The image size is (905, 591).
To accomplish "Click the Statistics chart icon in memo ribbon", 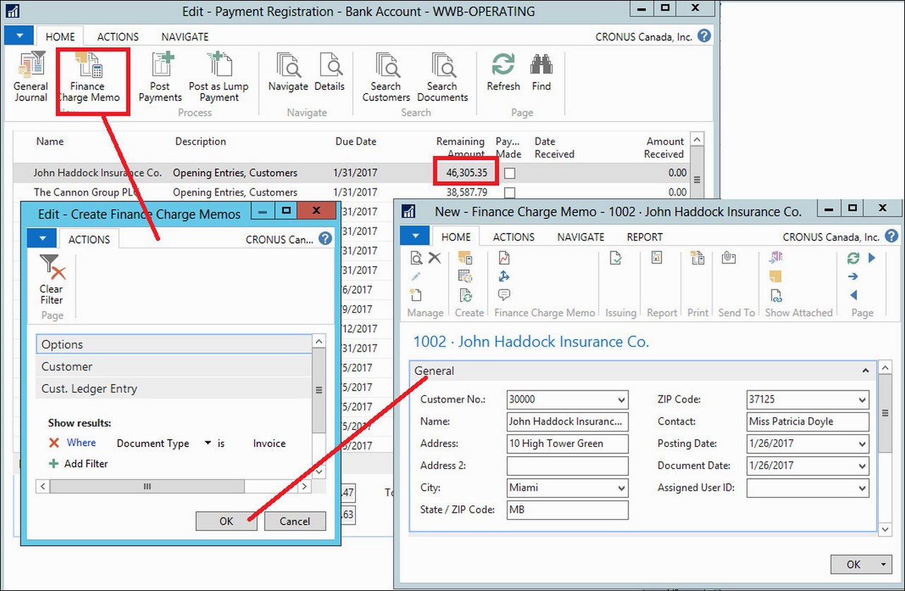I will click(x=504, y=258).
